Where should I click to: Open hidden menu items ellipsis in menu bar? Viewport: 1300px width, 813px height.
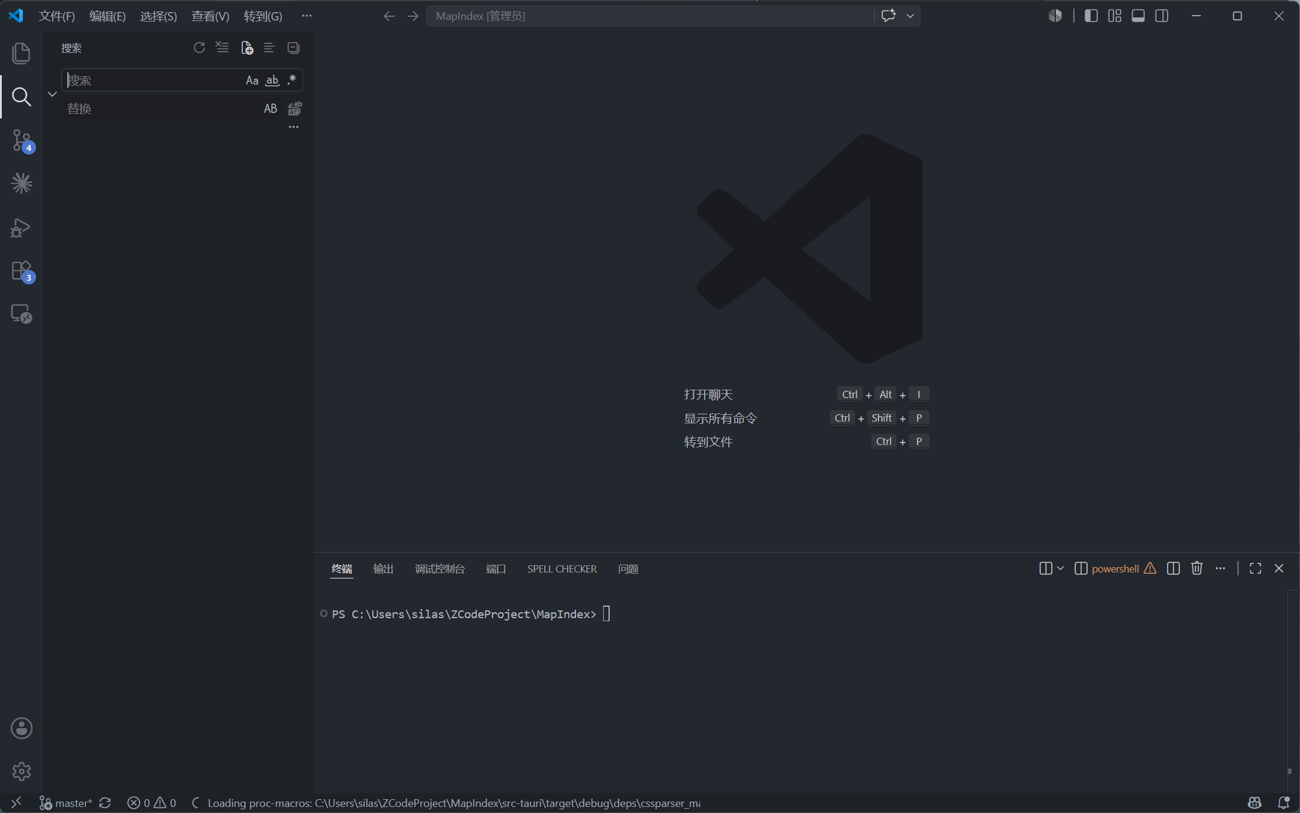[307, 16]
